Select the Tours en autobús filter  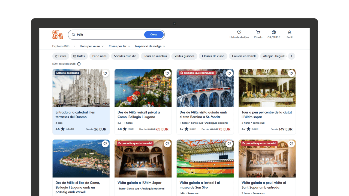(155, 56)
